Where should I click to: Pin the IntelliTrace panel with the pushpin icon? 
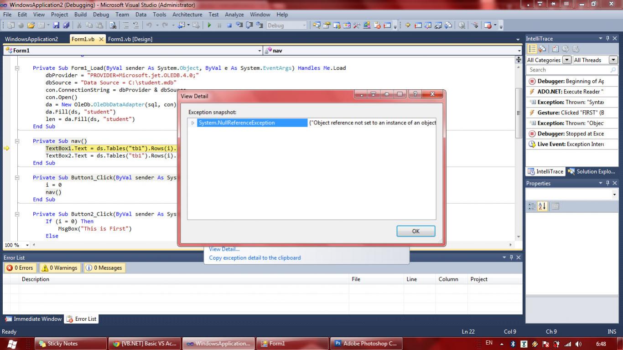607,38
